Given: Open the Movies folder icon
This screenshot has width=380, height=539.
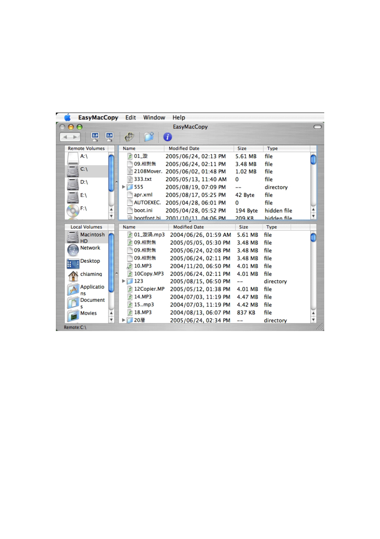Looking at the screenshot, I should coord(73,316).
